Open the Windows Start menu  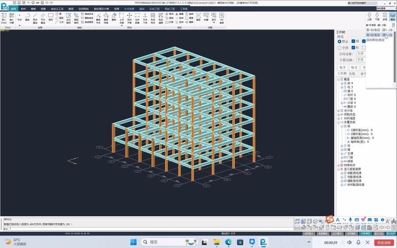[132, 242]
